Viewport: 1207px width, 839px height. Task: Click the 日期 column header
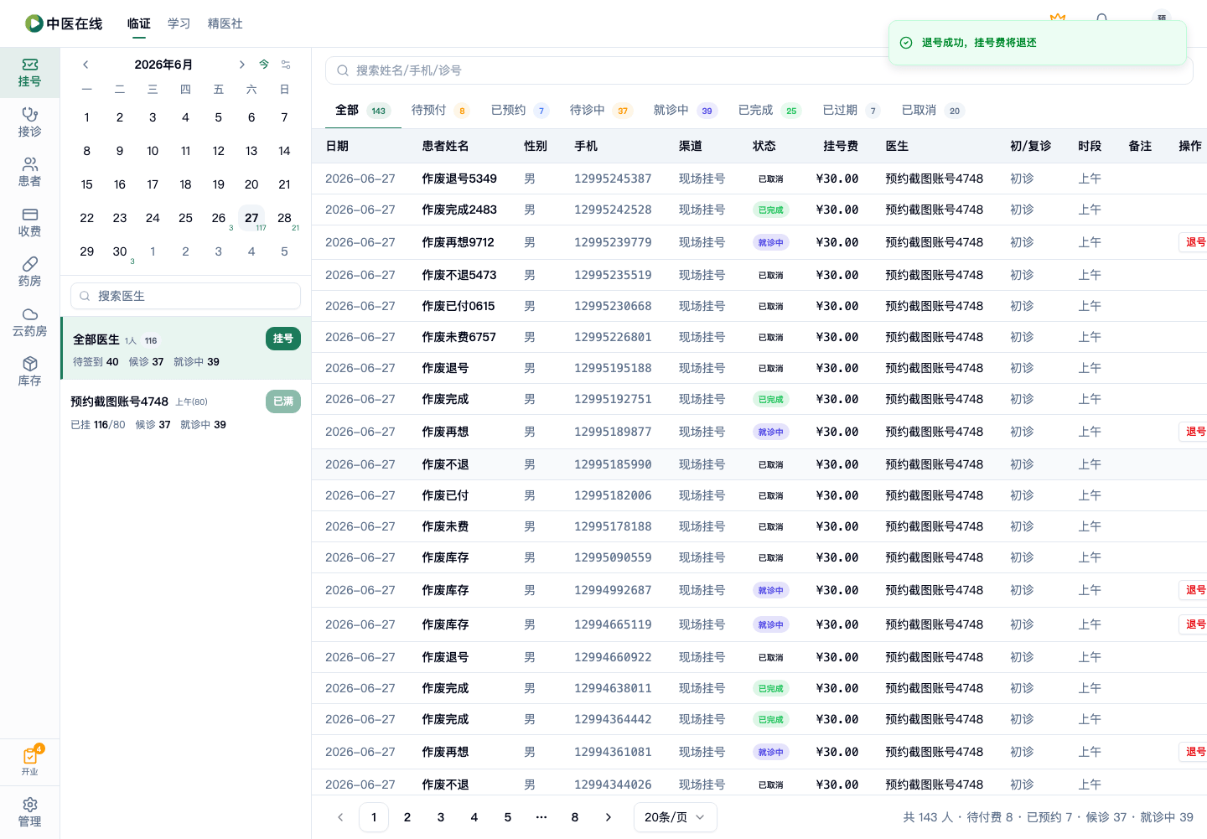337,146
